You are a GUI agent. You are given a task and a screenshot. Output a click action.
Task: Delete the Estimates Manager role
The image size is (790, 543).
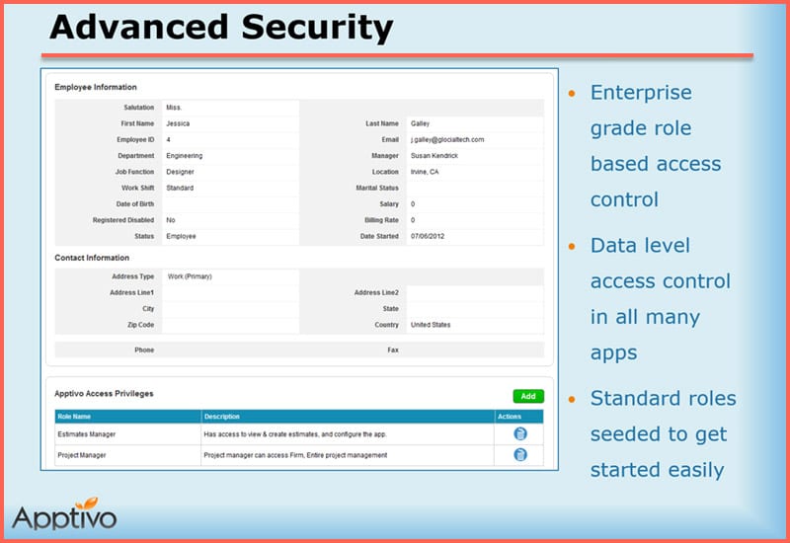519,433
